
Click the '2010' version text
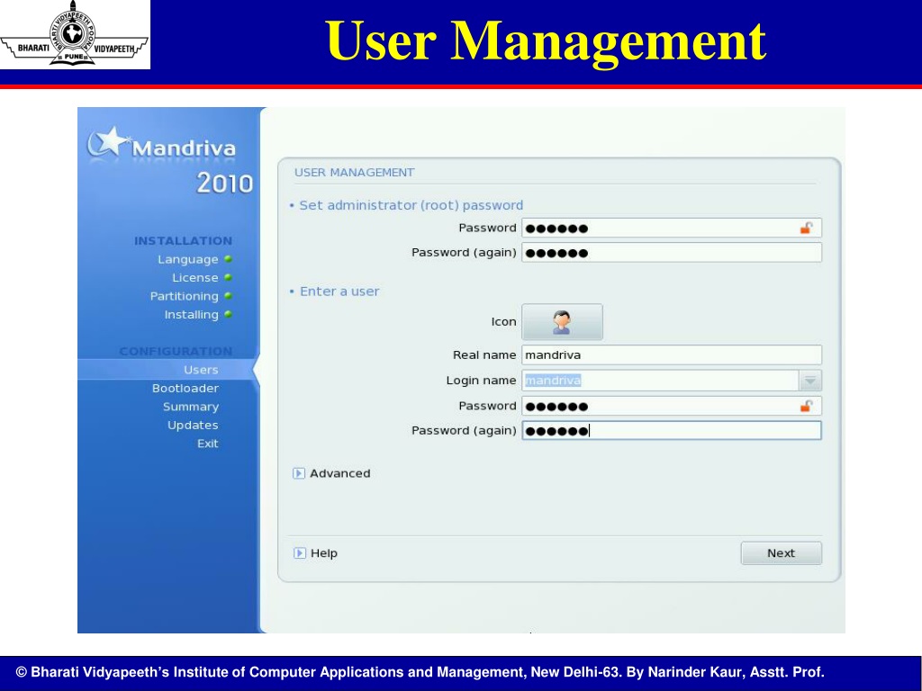coord(224,184)
